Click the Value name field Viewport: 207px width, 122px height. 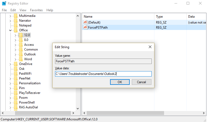click(103, 61)
